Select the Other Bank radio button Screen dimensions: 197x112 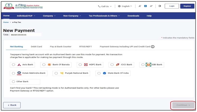click(x=13, y=82)
